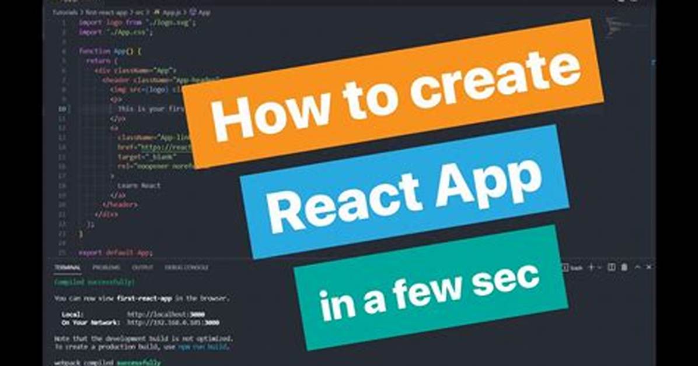Open the 192.168.0.105:3000 network link

click(173, 322)
